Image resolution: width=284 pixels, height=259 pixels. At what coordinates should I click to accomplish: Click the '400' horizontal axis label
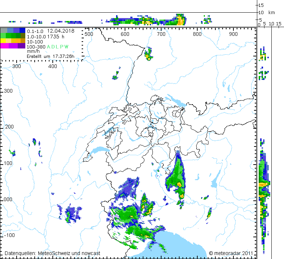[53, 67]
